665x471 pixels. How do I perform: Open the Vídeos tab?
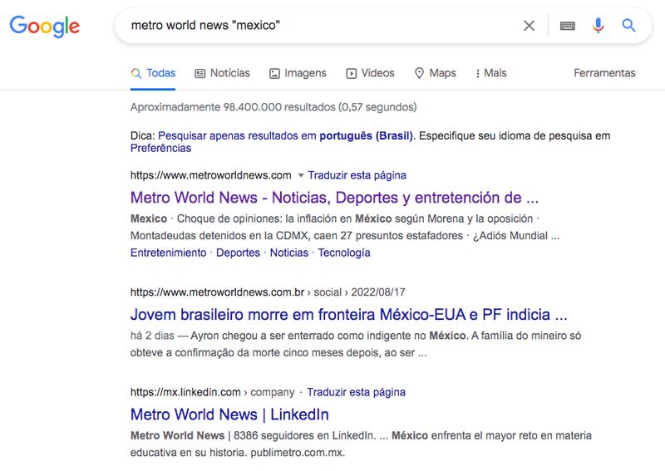coord(370,73)
